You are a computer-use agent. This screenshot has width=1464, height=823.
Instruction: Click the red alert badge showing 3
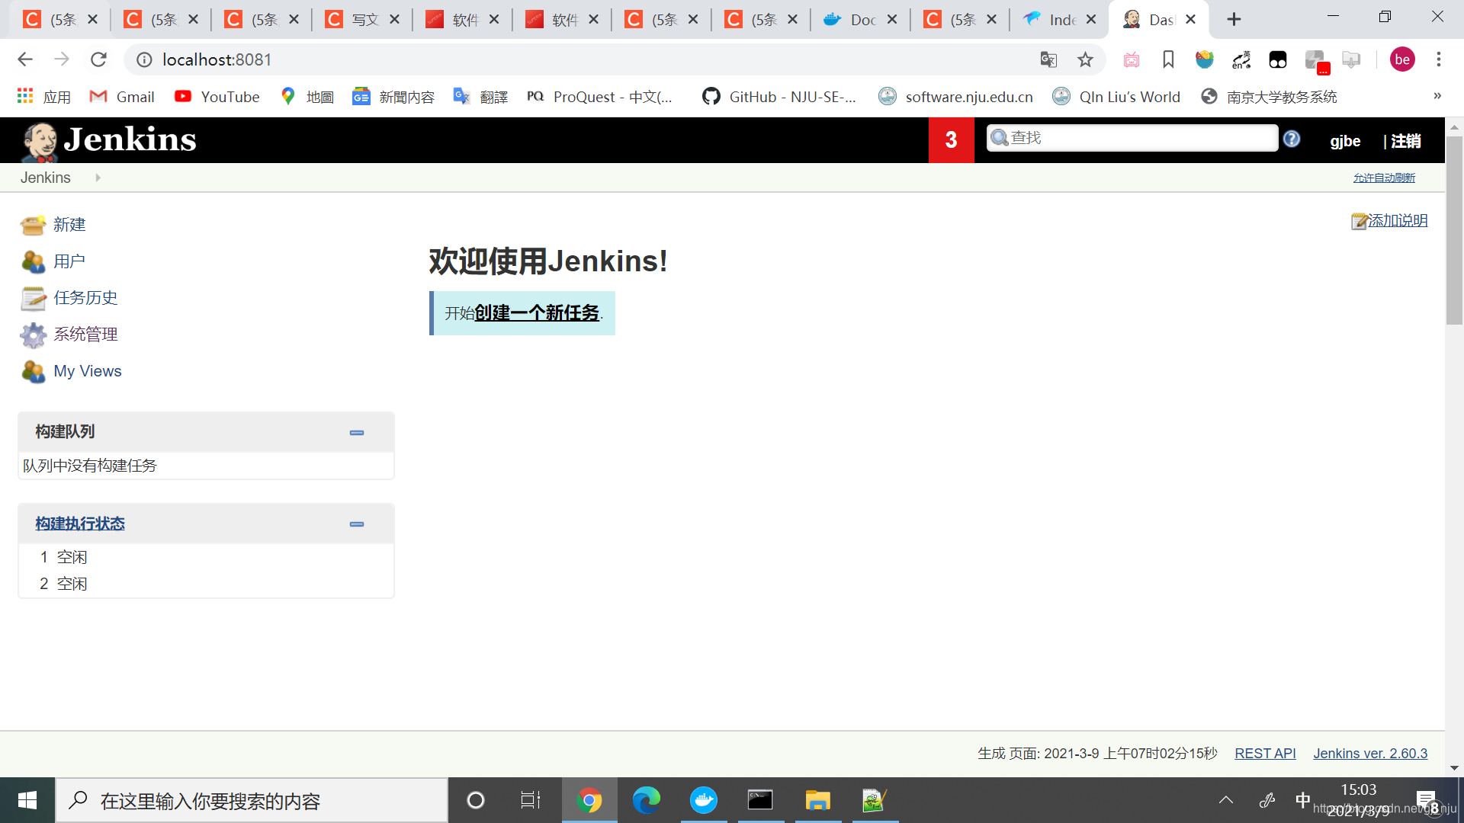[x=950, y=140]
